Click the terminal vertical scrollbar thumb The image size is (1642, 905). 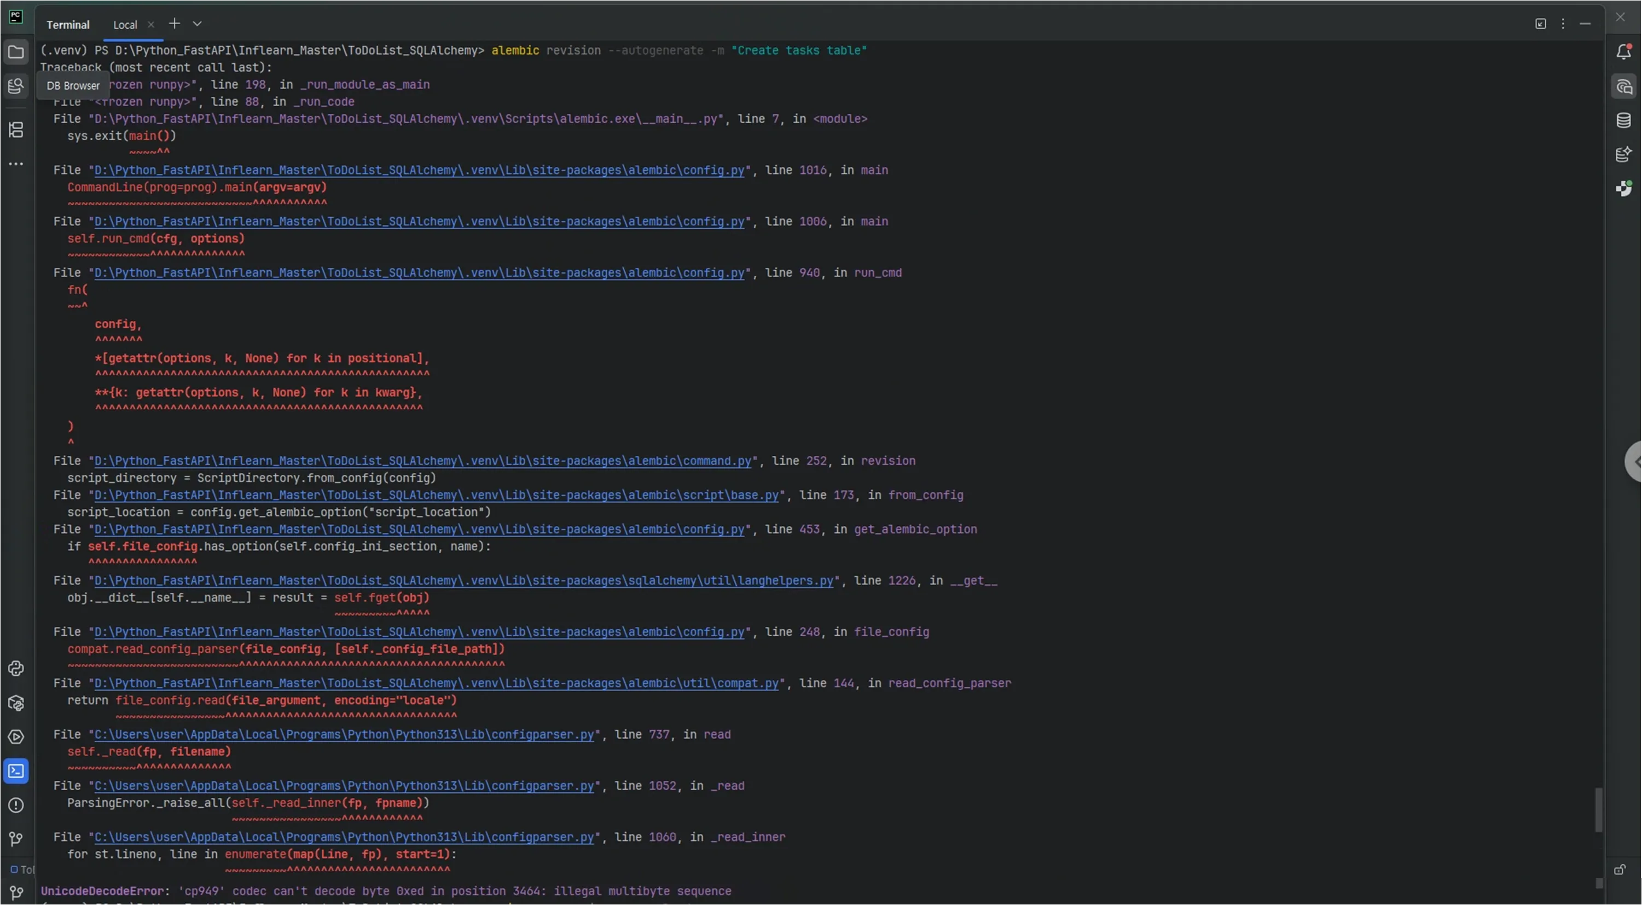1598,810
